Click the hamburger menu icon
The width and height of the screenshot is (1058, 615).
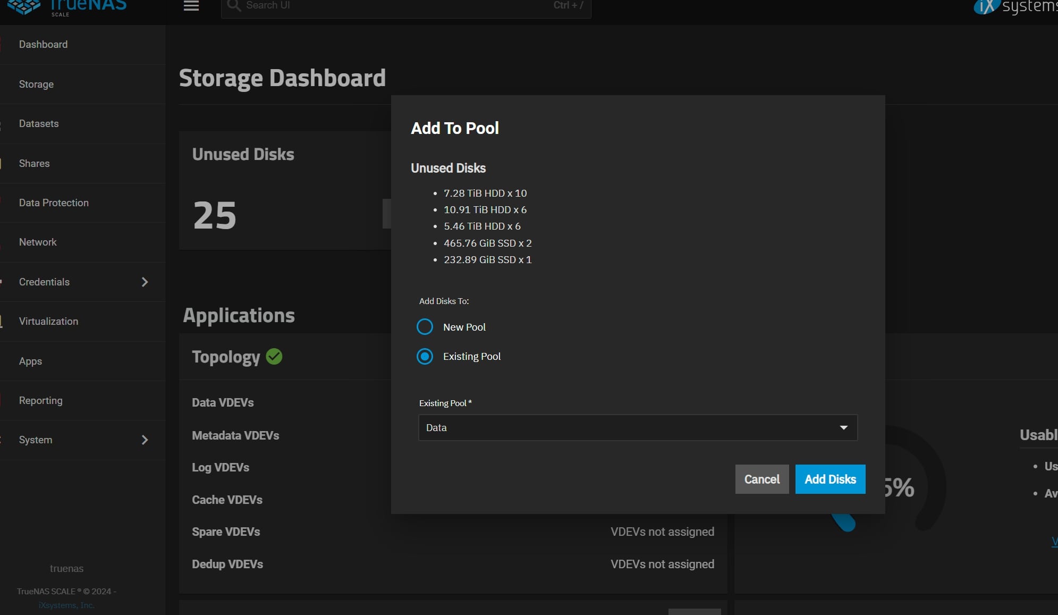(x=191, y=6)
